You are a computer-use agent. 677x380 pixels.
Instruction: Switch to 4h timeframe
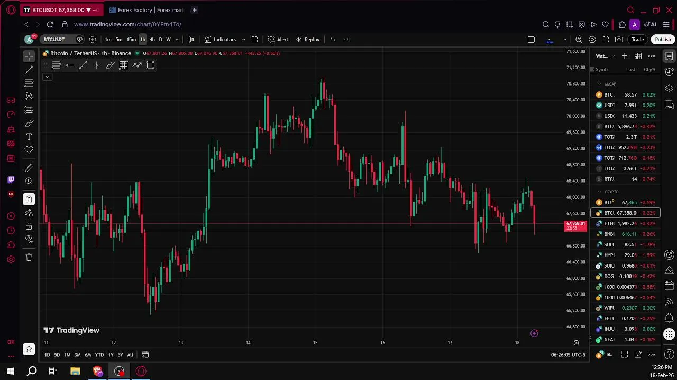pos(152,40)
